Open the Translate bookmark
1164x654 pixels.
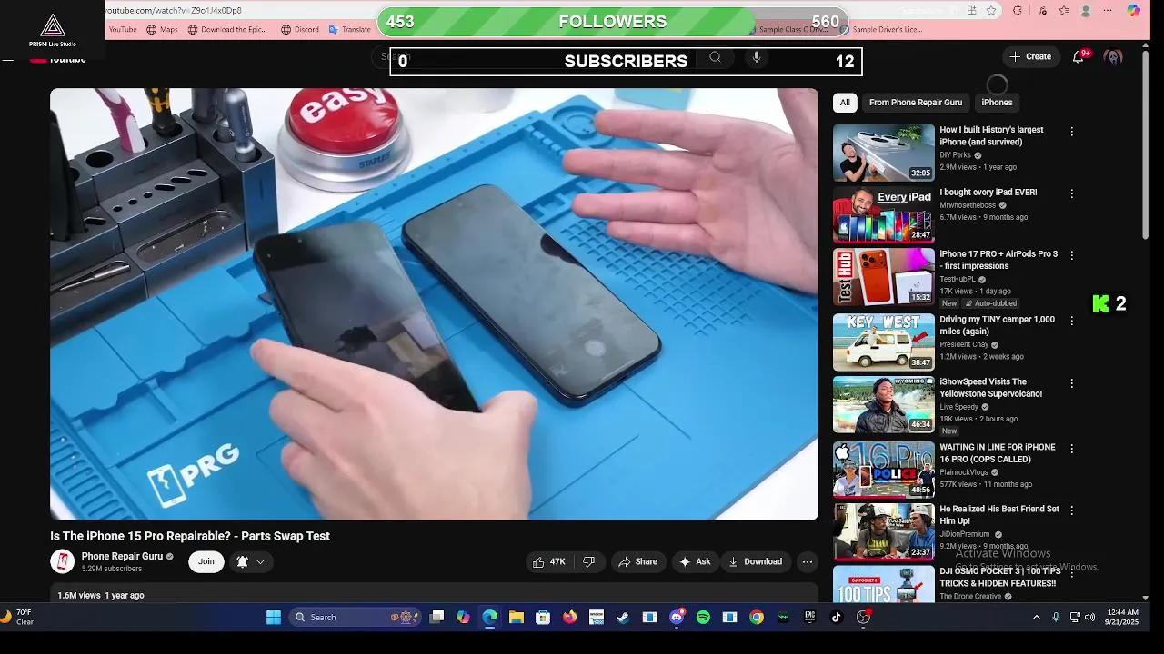tap(348, 29)
